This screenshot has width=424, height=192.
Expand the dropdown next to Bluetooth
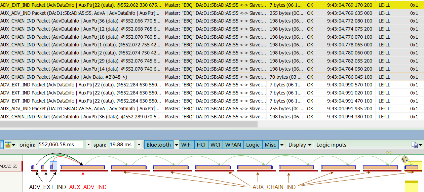[176, 145]
